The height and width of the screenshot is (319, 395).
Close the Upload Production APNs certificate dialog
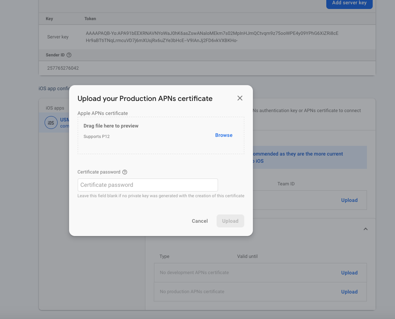tap(240, 98)
